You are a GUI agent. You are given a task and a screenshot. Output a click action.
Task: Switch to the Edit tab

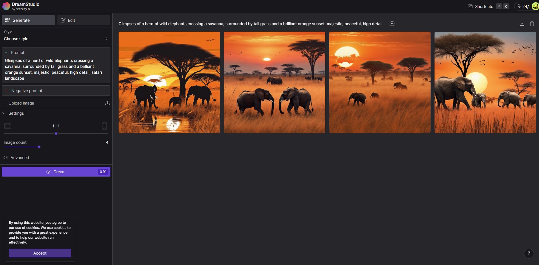tap(84, 20)
